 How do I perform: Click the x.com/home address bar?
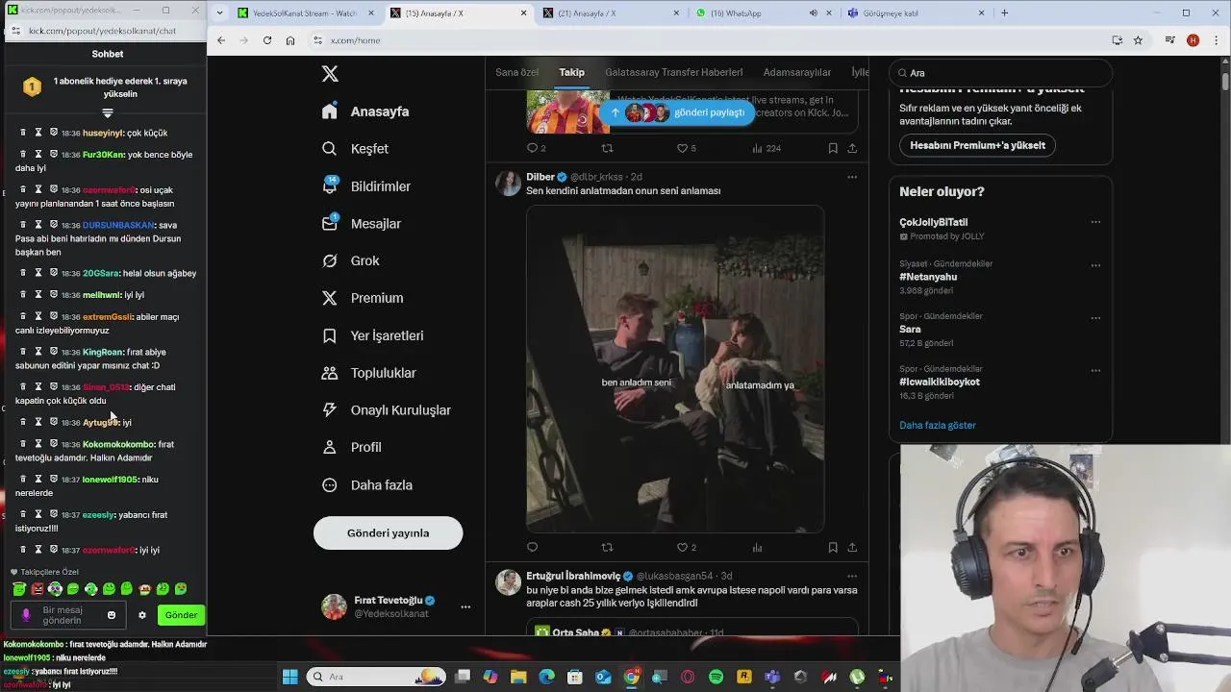coord(712,40)
